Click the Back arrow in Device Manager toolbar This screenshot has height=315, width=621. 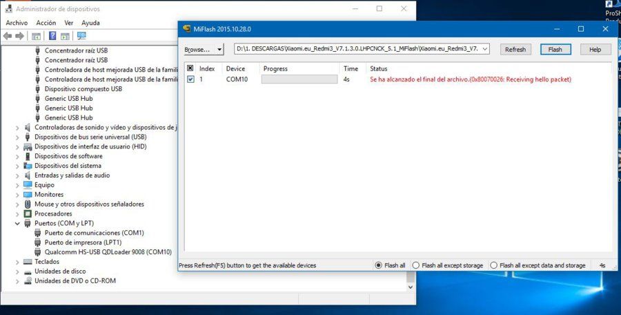coord(8,36)
